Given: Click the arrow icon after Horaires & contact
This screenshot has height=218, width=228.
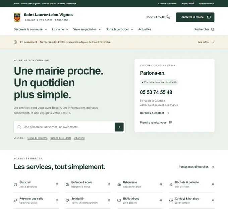Looking at the screenshot, I should coord(168,113).
